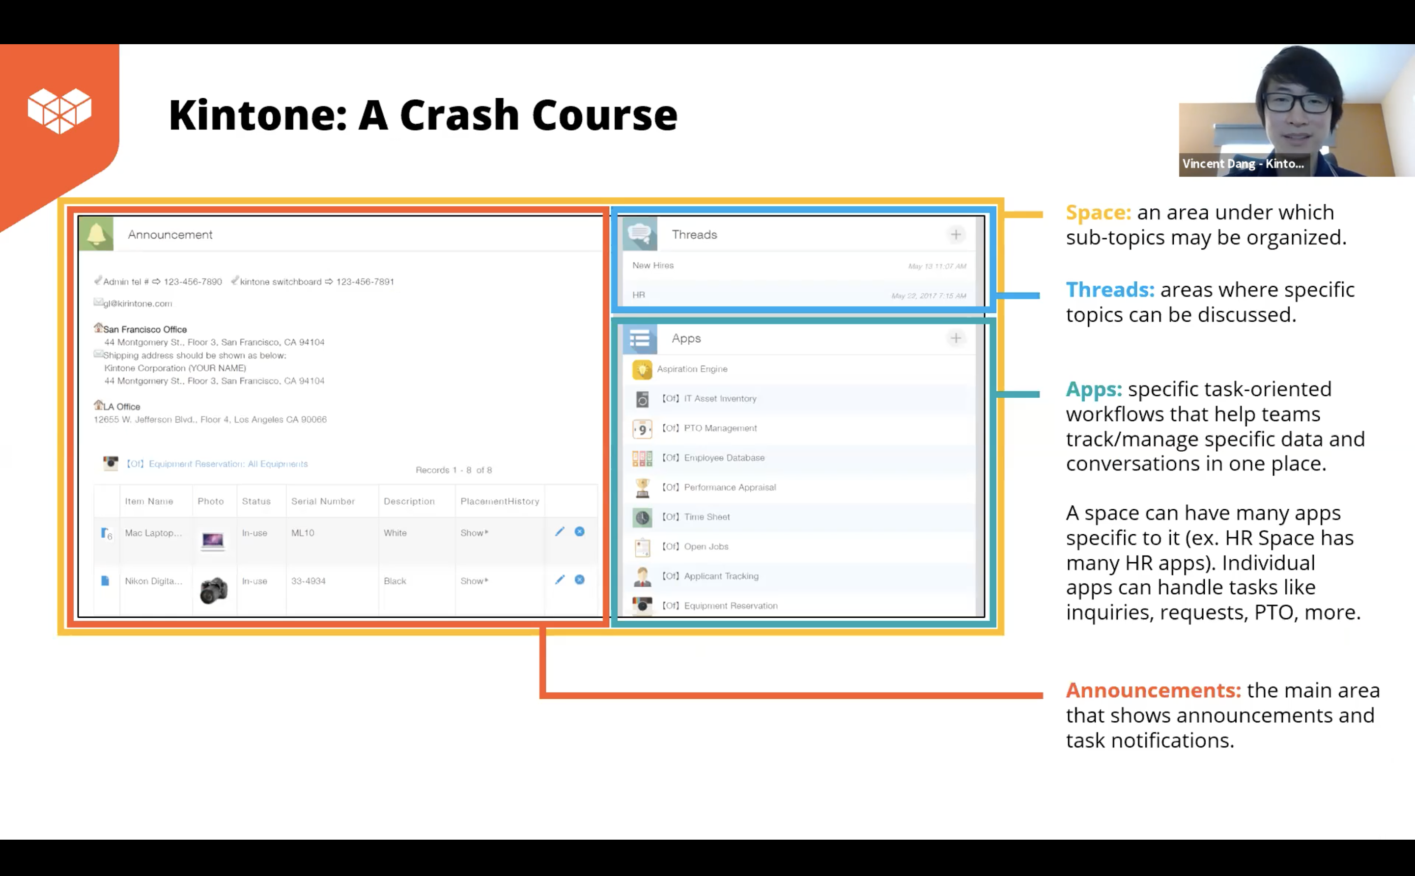Click the Applicant Tracking person icon
Image resolution: width=1415 pixels, height=876 pixels.
point(642,577)
